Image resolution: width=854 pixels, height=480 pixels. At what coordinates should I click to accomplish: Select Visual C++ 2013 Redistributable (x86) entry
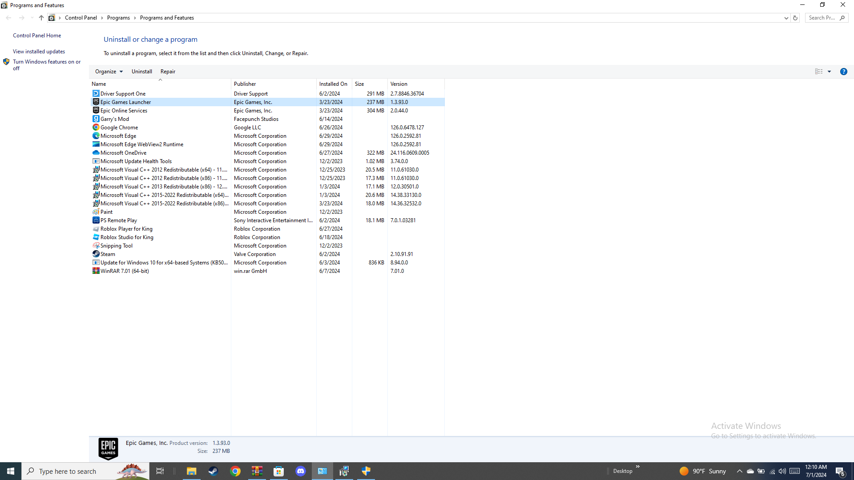[164, 187]
